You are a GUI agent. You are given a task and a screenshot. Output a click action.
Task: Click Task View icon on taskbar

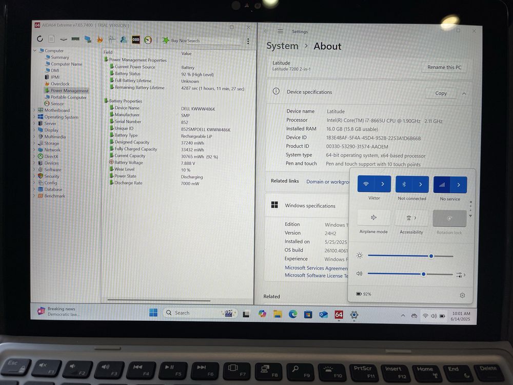pyautogui.click(x=246, y=314)
